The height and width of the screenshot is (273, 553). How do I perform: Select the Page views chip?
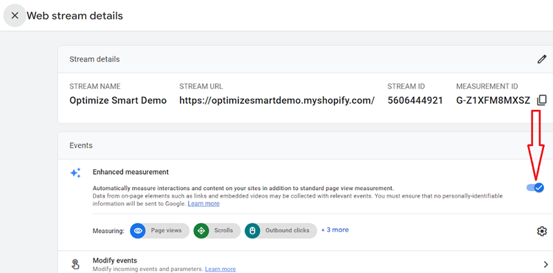(x=160, y=231)
